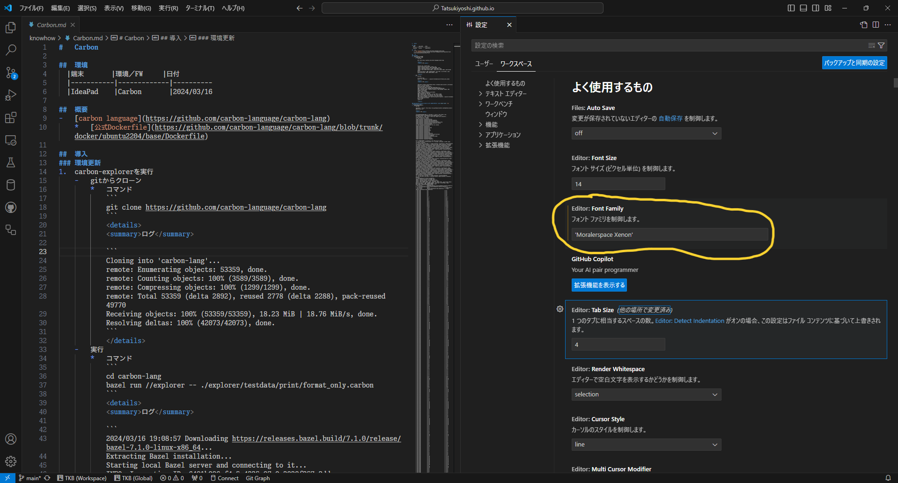Click the Font Size input showing 14

click(618, 184)
